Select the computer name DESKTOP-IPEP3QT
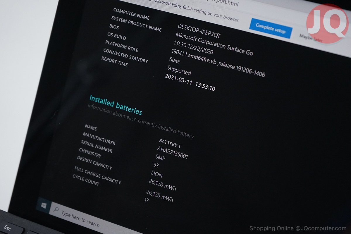The image size is (351, 234). click(x=199, y=31)
